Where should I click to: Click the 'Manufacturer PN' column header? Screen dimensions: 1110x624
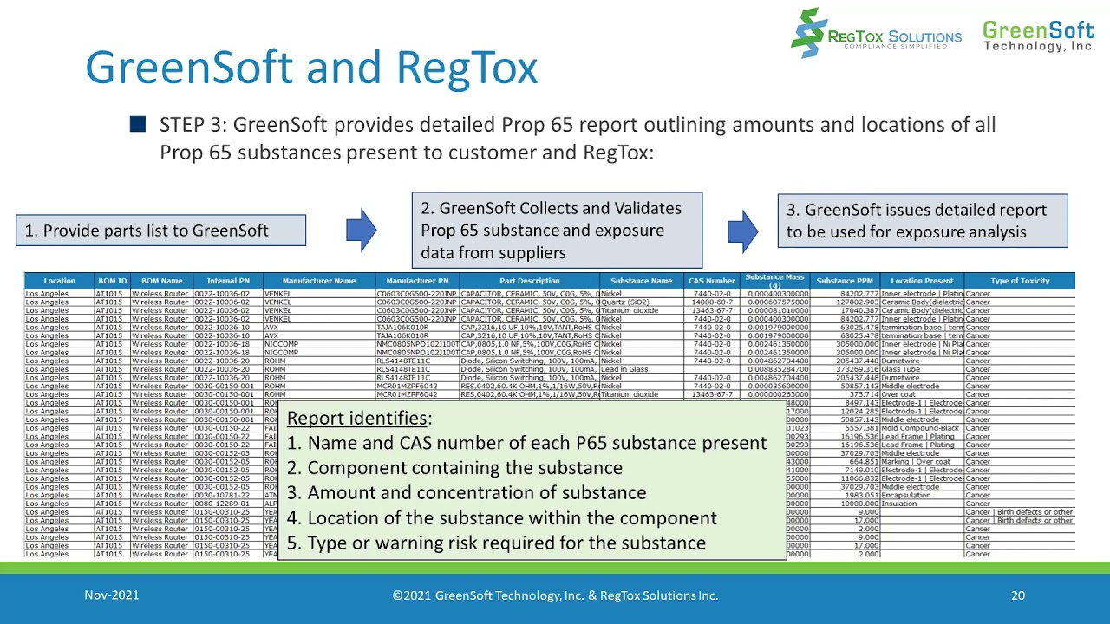[417, 281]
